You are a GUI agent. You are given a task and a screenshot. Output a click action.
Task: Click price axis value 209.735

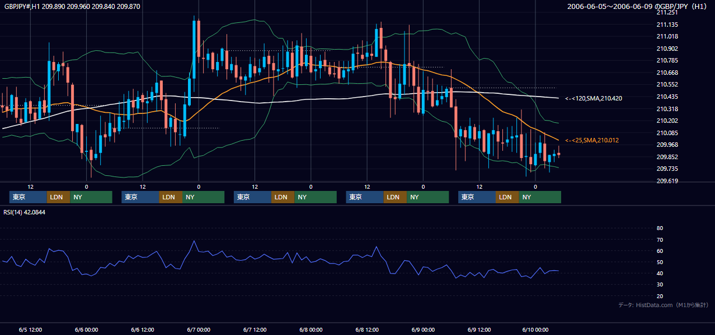point(667,169)
